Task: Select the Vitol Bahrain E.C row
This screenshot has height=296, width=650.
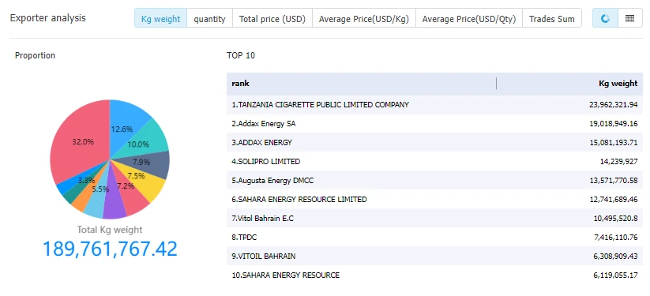Action: pos(434,219)
